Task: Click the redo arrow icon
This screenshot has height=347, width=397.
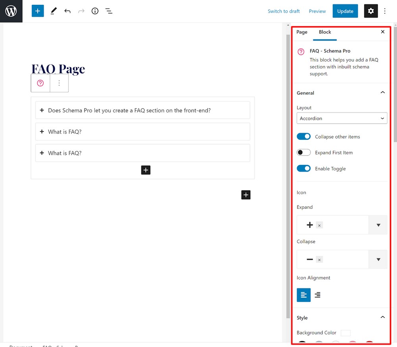Action: pos(81,11)
